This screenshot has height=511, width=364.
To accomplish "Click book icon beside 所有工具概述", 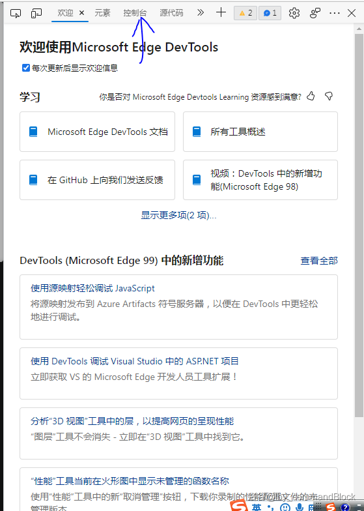I will 197,132.
